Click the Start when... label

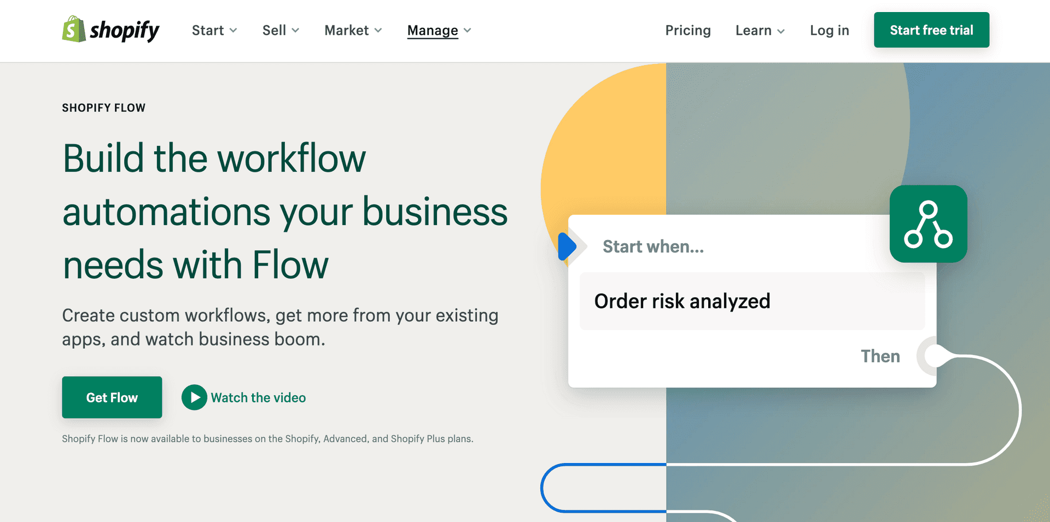653,247
